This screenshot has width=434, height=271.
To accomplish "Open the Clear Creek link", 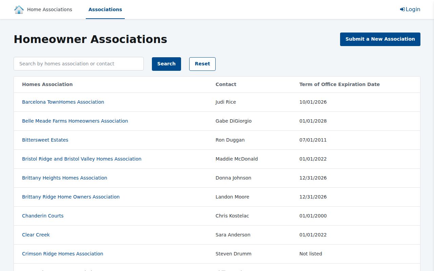I will [x=36, y=235].
